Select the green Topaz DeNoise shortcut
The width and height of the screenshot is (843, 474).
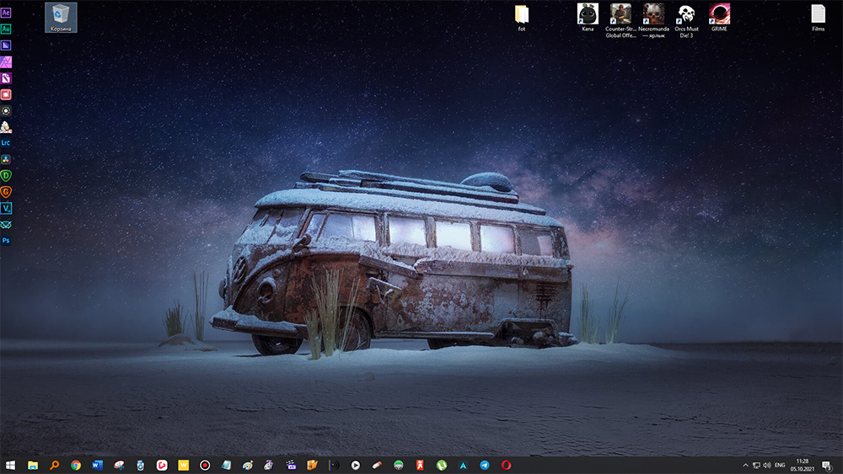(6, 175)
